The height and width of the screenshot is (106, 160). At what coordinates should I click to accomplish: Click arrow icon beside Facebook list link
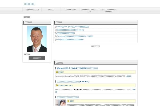point(56,36)
